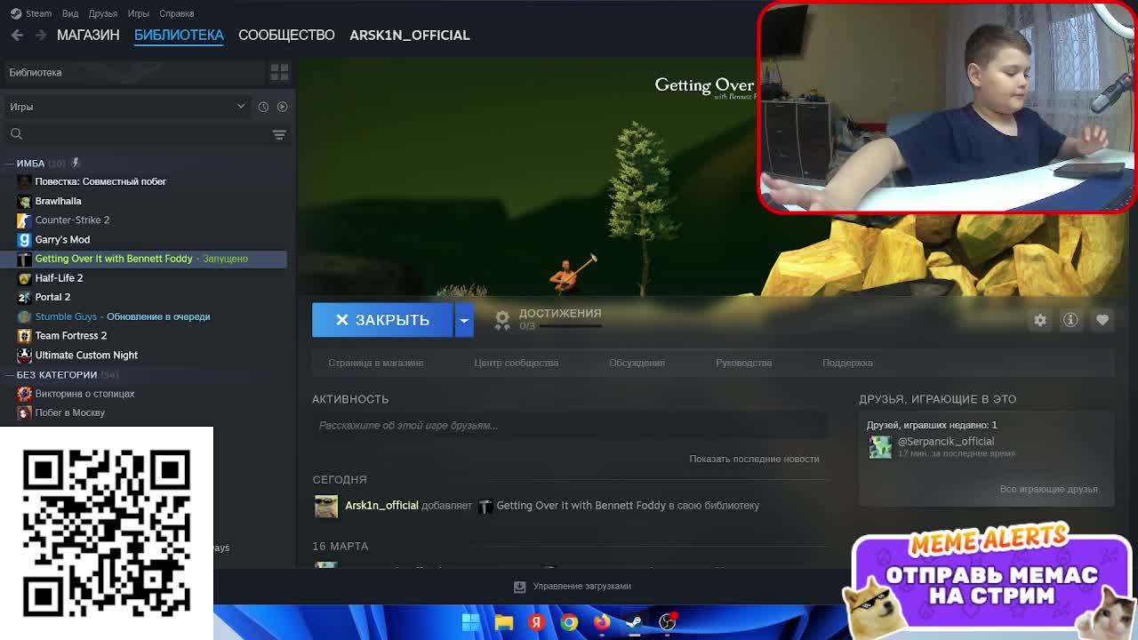
Task: Open Центр сообщества link
Action: point(517,363)
